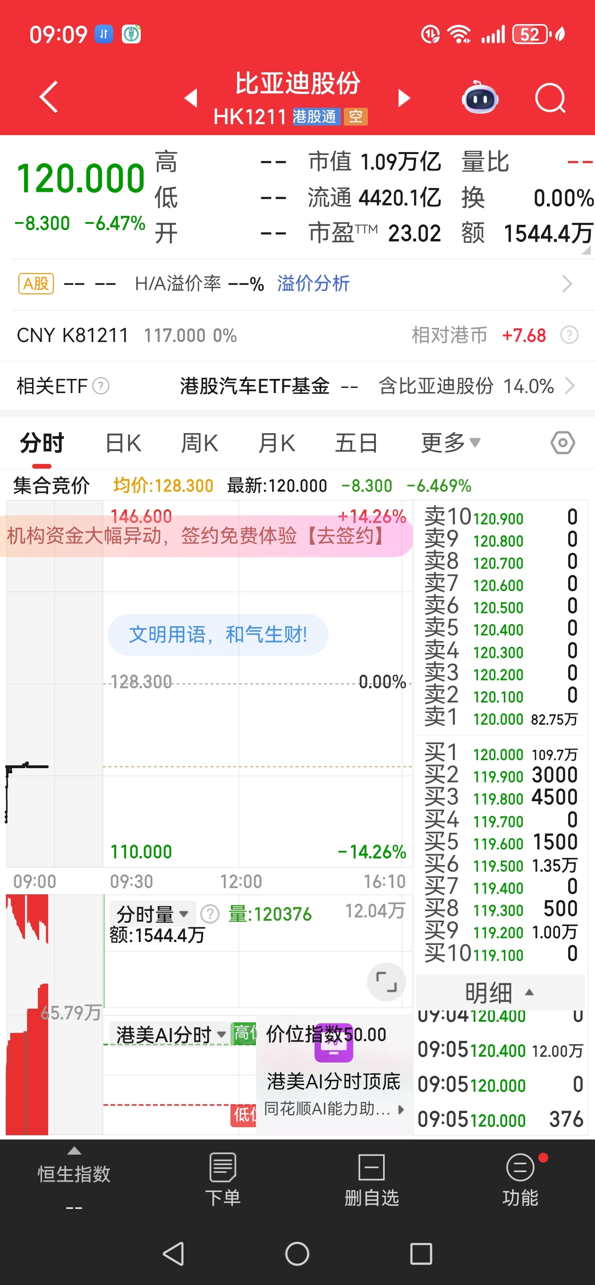Select 买1 price 120.000 in order book

[x=498, y=755]
